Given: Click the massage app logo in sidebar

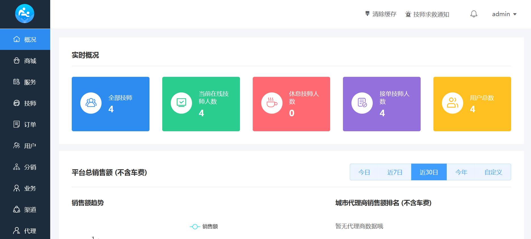Looking at the screenshot, I should 25,14.
